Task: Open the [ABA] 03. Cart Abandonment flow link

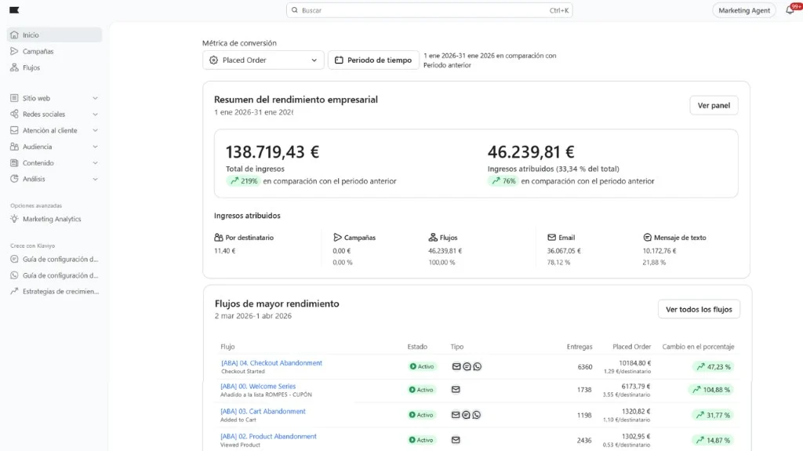Action: [263, 412]
